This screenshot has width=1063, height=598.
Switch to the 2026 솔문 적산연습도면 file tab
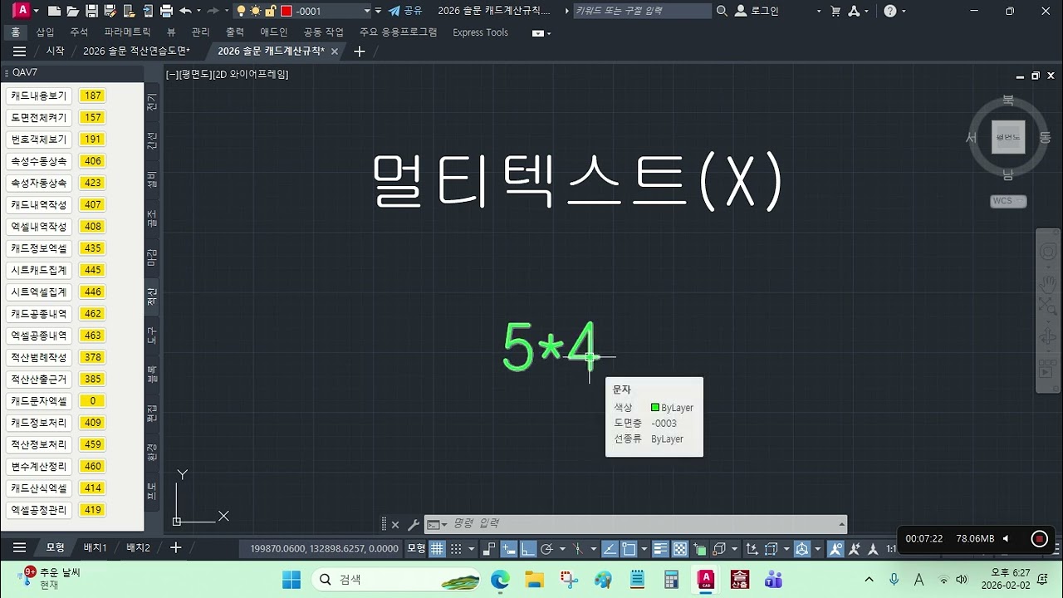(x=136, y=51)
